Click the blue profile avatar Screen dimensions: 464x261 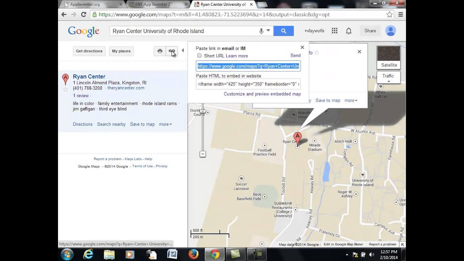coord(390,31)
